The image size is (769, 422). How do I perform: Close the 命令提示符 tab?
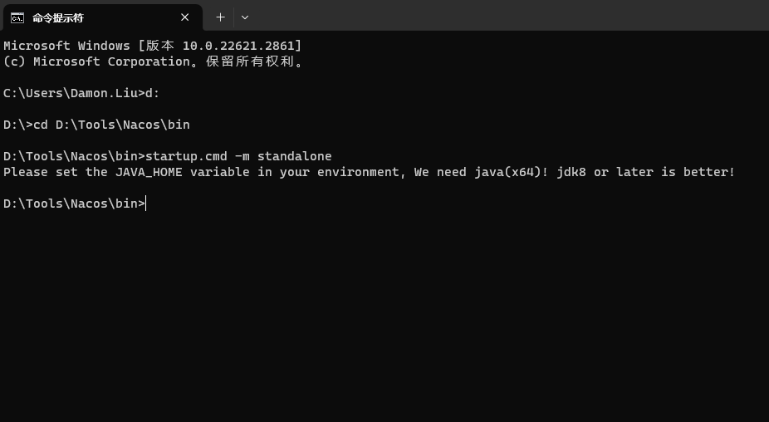(x=185, y=17)
